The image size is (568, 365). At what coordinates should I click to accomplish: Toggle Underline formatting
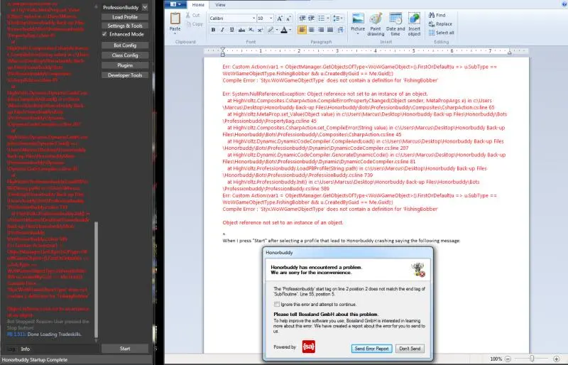232,30
